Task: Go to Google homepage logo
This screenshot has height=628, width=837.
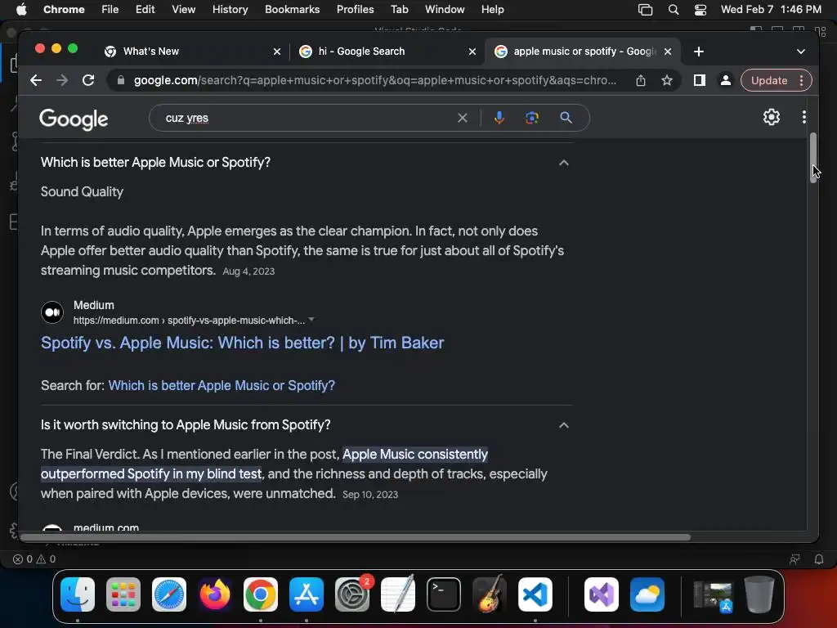Action: (74, 119)
